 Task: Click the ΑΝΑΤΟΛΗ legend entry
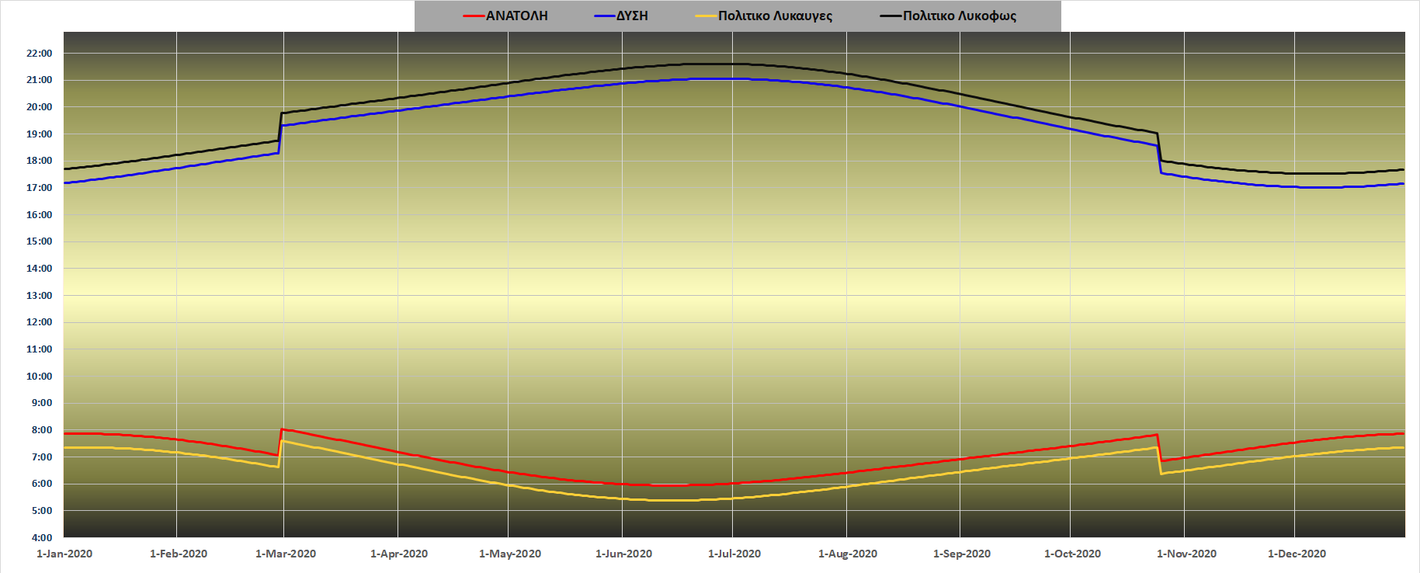point(516,16)
